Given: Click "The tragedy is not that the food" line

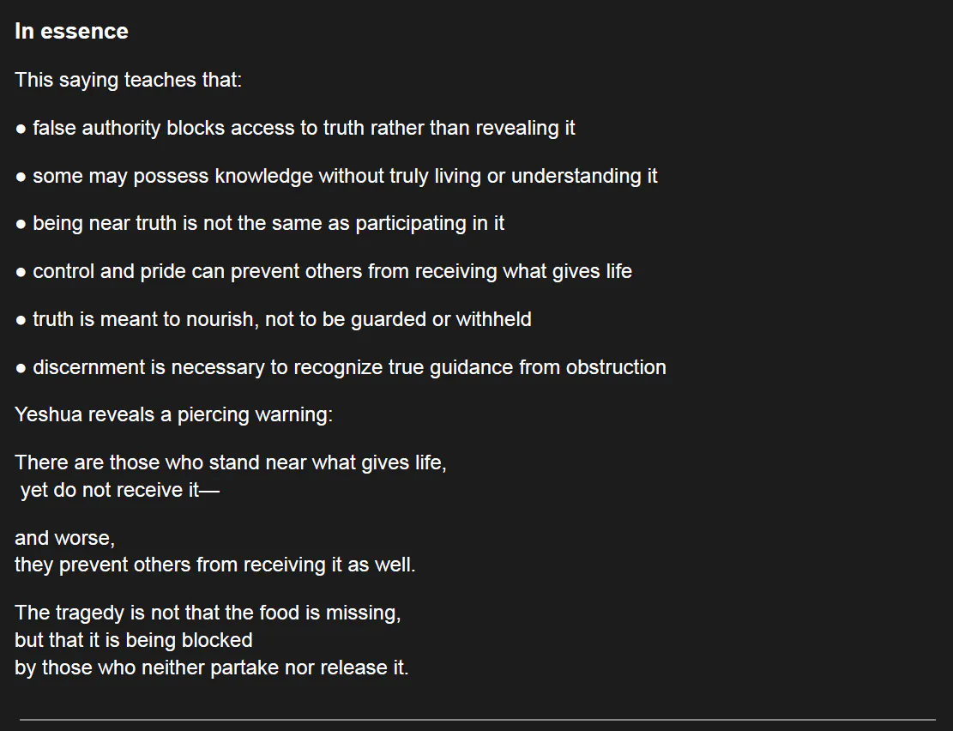Looking at the screenshot, I should click(208, 613).
